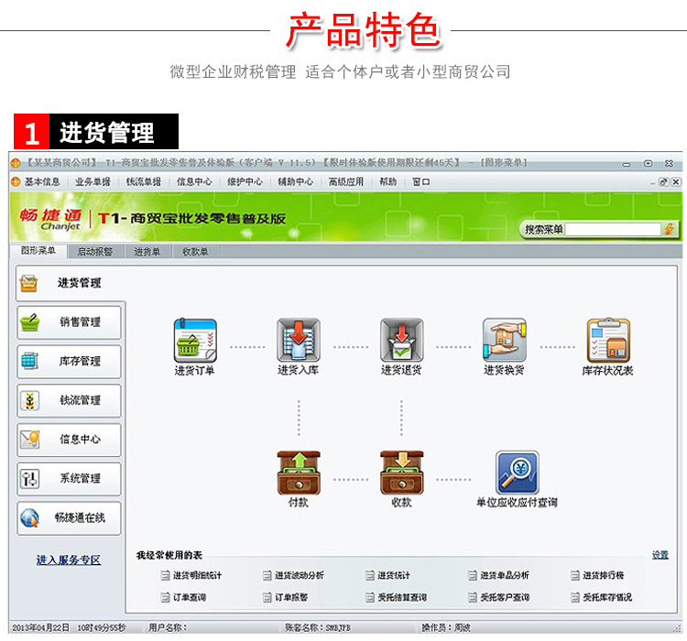Viewport: 687px width, 641px height.
Task: Open the 受托库存情况 report link
Action: pos(607,597)
